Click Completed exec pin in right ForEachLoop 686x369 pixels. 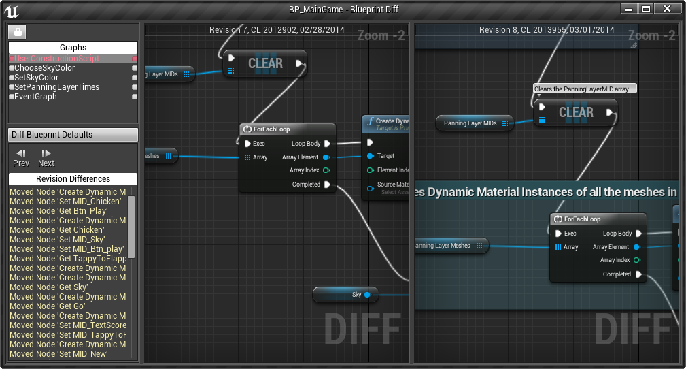pos(638,274)
